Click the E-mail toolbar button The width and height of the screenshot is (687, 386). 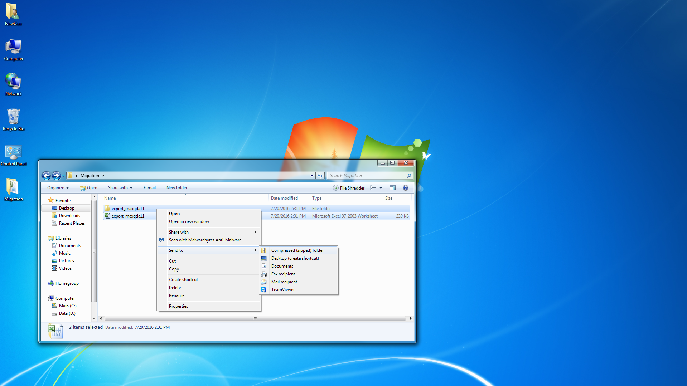click(150, 188)
